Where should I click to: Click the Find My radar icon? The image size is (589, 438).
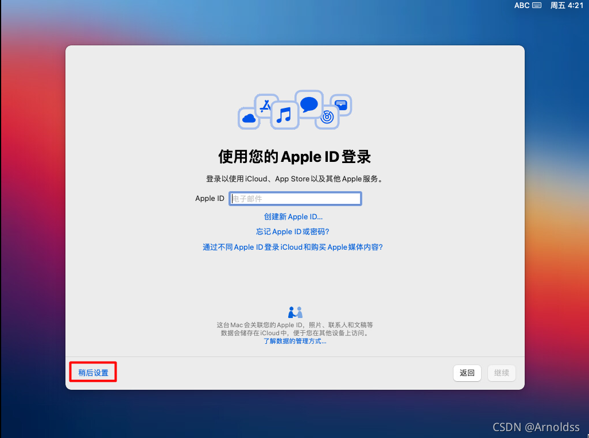[x=327, y=117]
